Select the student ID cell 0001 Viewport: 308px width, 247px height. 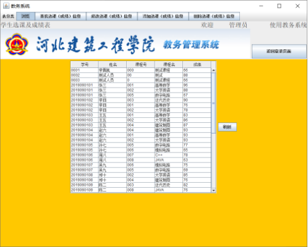85,70
